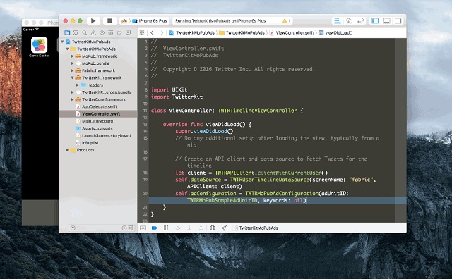Click line number 18 in gutter
This screenshot has height=279, width=452.
pos(145,173)
